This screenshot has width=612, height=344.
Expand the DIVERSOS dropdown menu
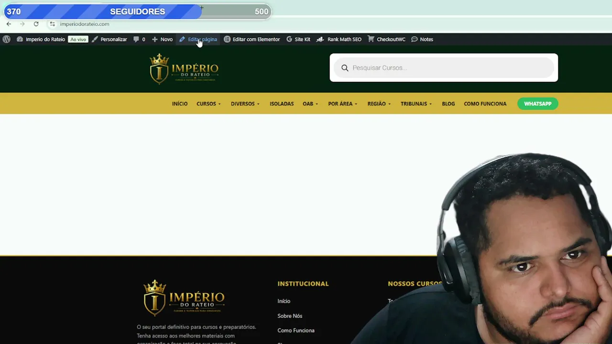[x=245, y=104]
